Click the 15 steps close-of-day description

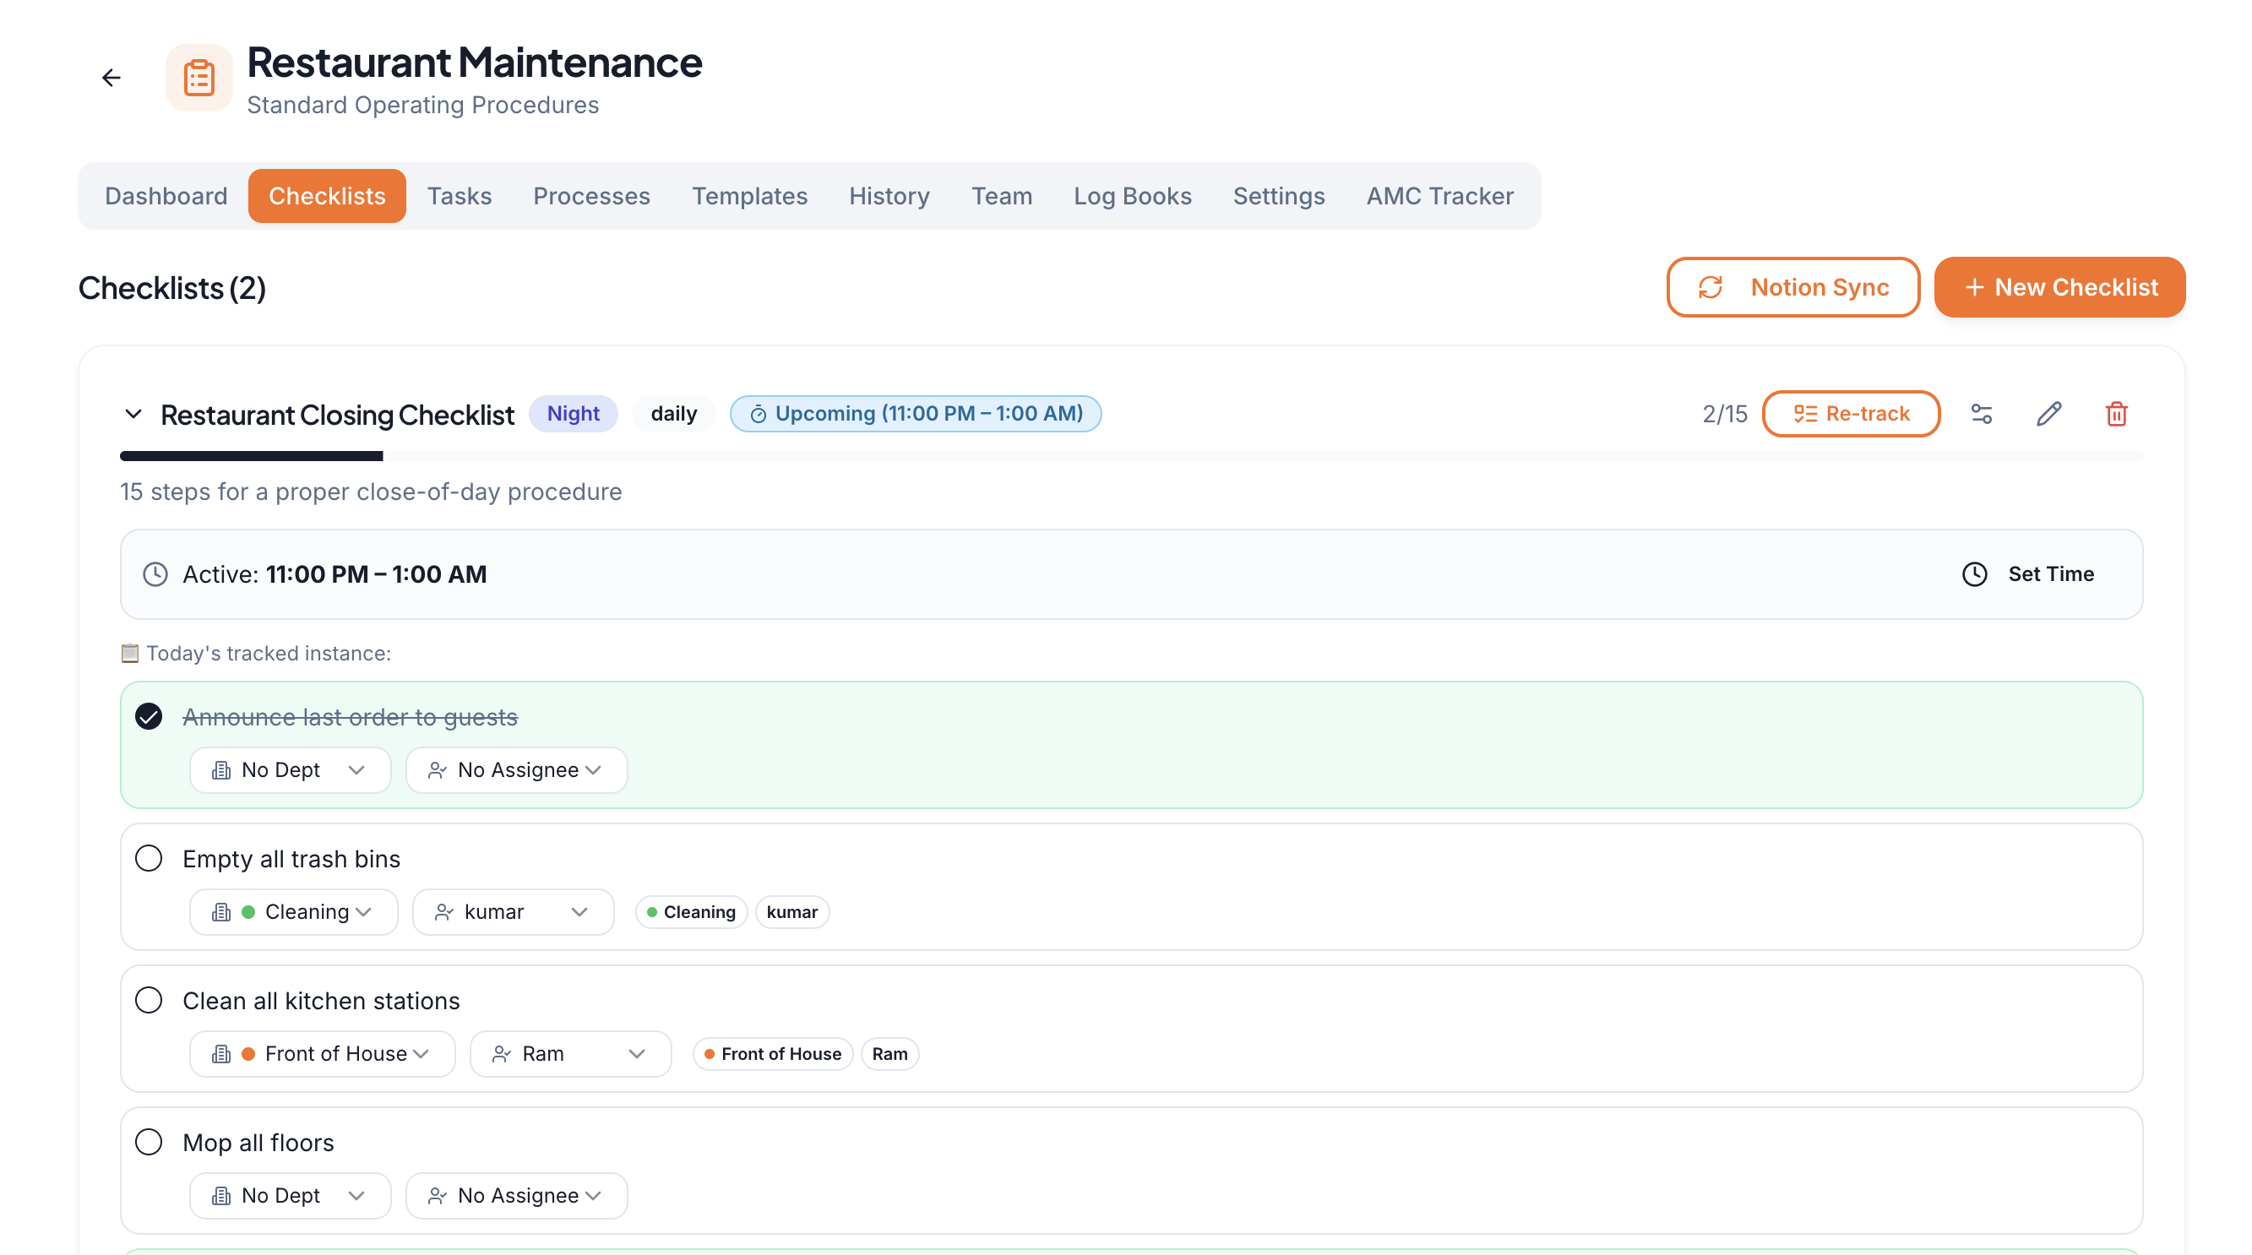[x=371, y=492]
